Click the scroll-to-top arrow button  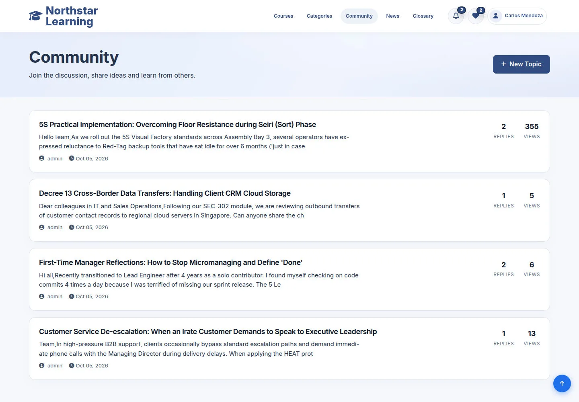click(562, 384)
